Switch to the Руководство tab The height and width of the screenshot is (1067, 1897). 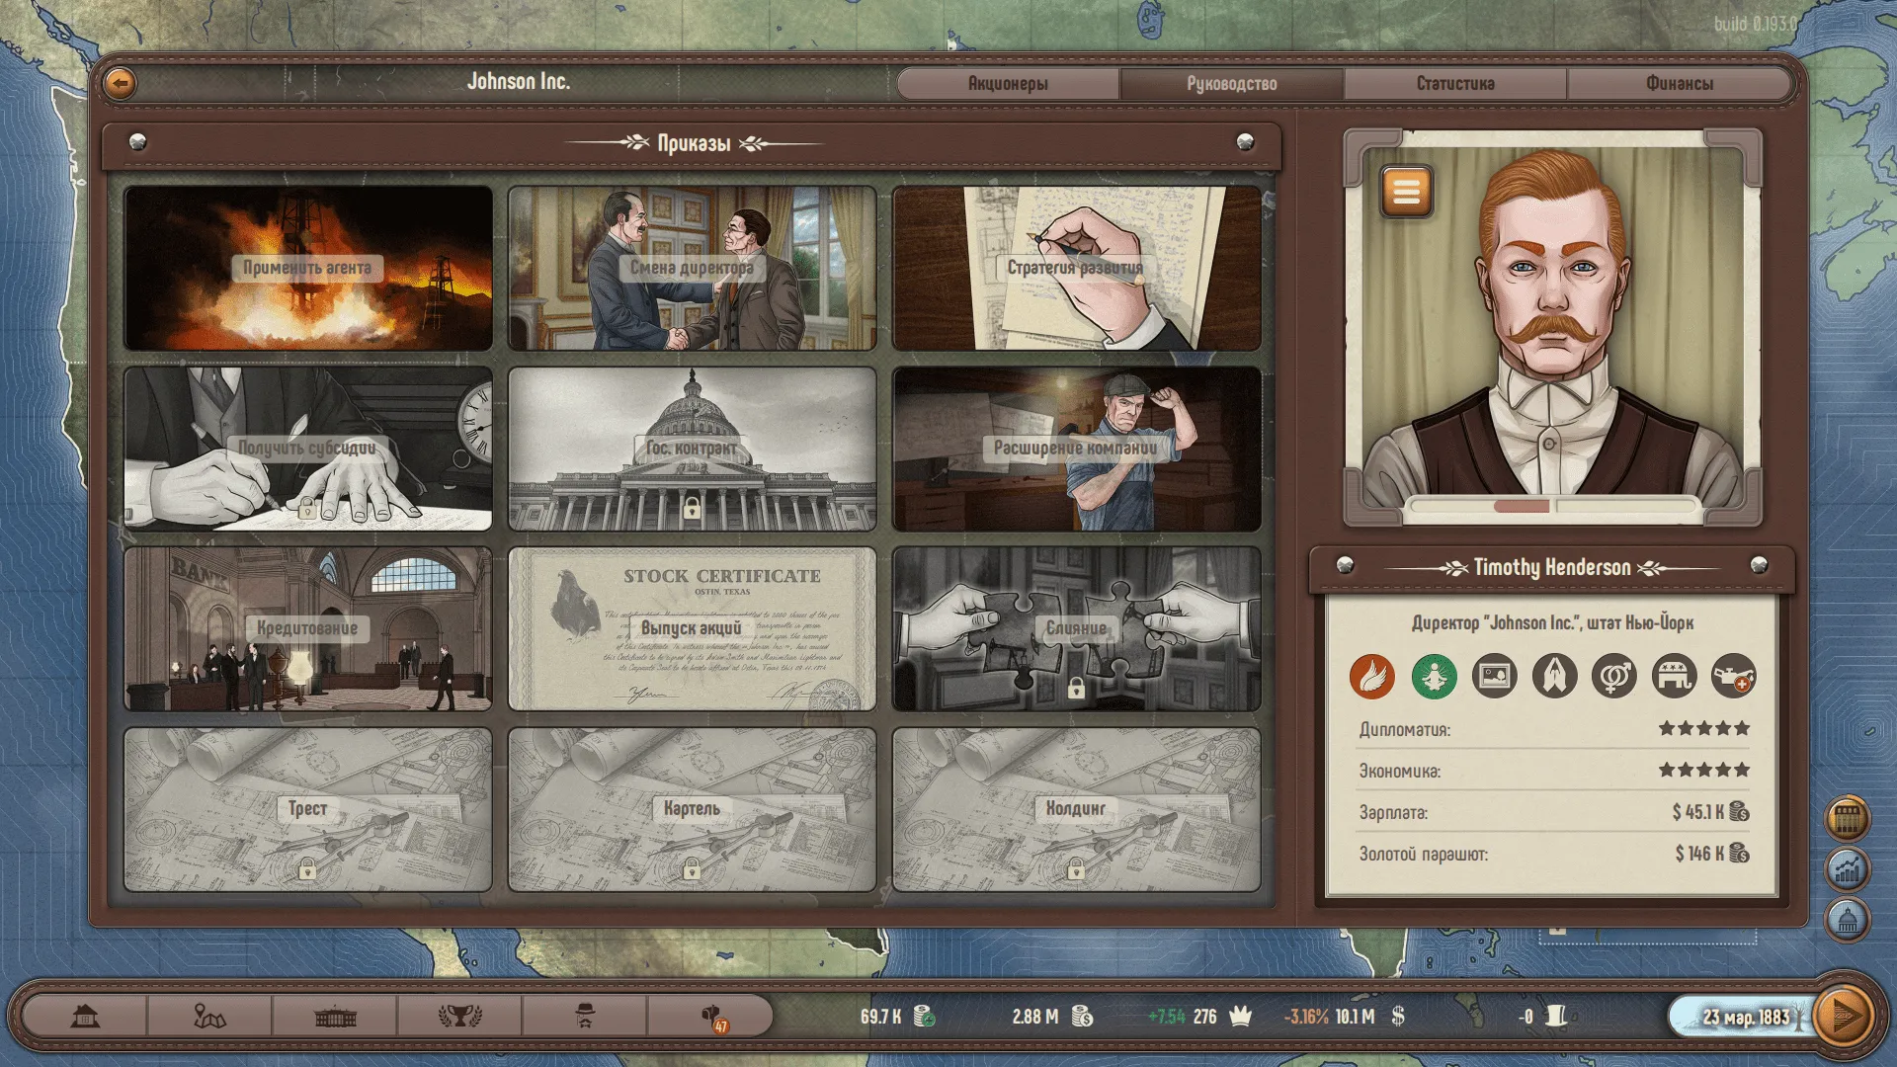point(1232,84)
